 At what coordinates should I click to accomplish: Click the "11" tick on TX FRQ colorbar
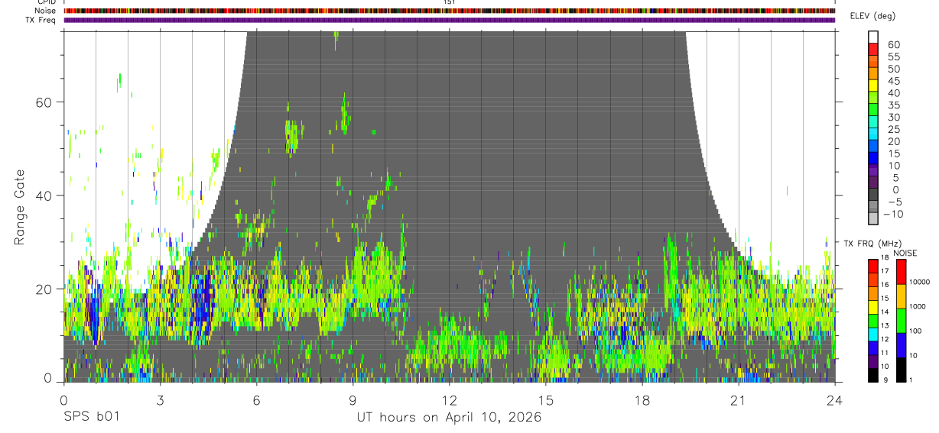click(884, 353)
